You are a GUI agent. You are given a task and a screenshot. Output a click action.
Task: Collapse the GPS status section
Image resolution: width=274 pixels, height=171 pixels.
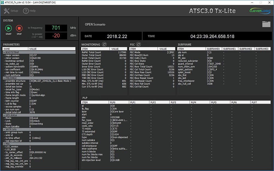[39, 115]
